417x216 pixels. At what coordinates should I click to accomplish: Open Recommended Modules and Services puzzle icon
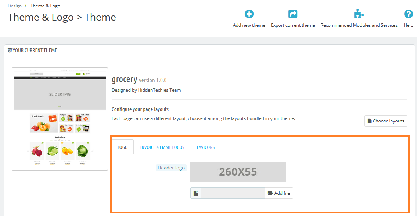click(x=359, y=14)
